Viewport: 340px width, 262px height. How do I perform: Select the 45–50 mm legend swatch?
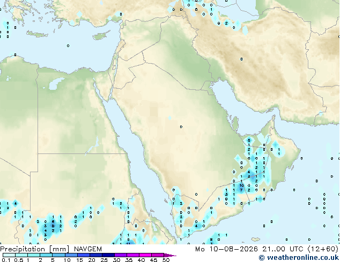158,255
